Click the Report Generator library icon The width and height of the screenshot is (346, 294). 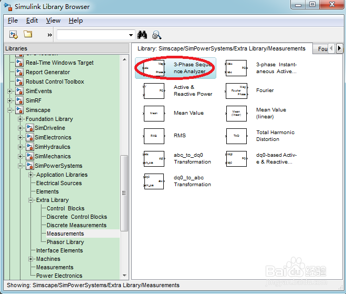(x=19, y=72)
